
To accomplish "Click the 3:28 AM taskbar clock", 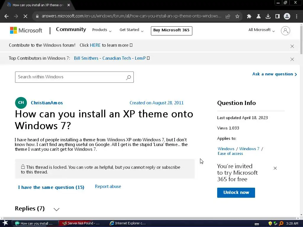I will [x=292, y=223].
